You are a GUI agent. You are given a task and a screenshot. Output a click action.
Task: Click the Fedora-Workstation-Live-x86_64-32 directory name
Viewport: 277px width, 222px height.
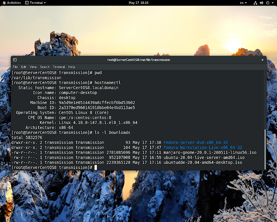[203, 147]
